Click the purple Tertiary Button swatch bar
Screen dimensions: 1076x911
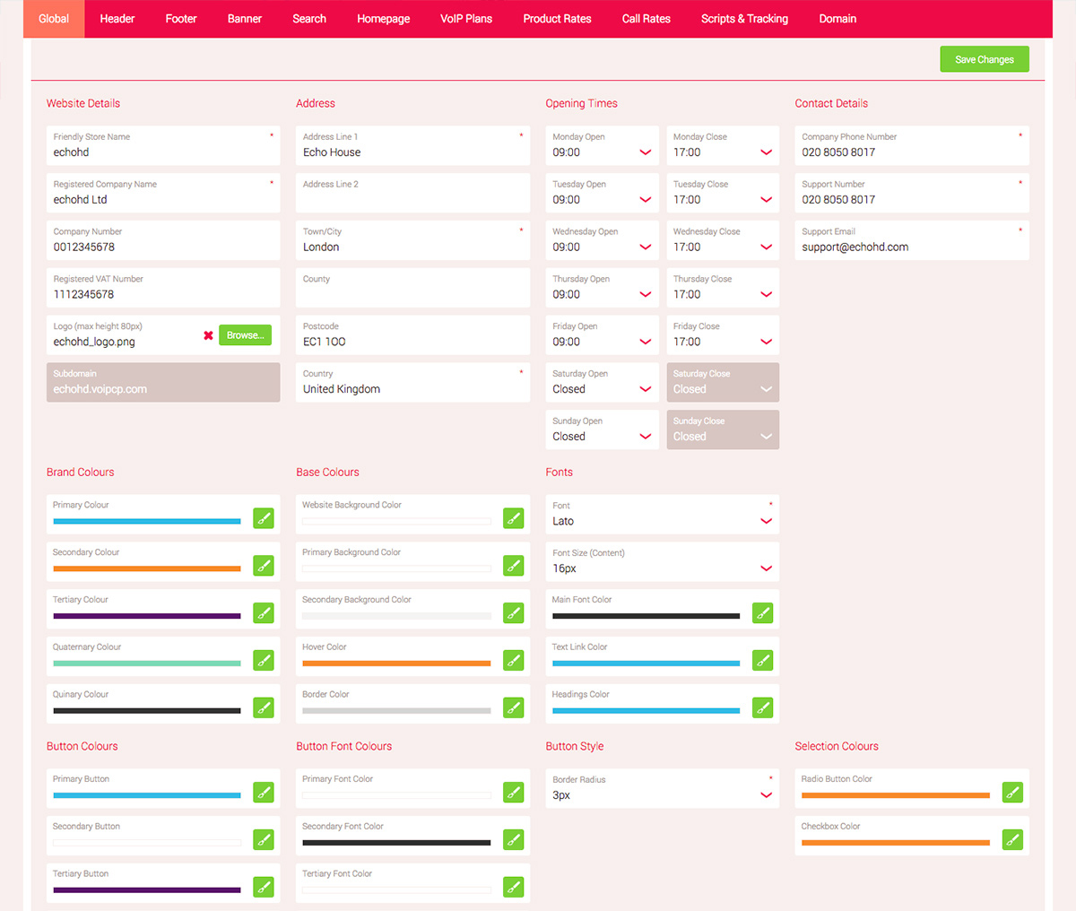tap(147, 889)
